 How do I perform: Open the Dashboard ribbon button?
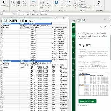click(5, 4)
